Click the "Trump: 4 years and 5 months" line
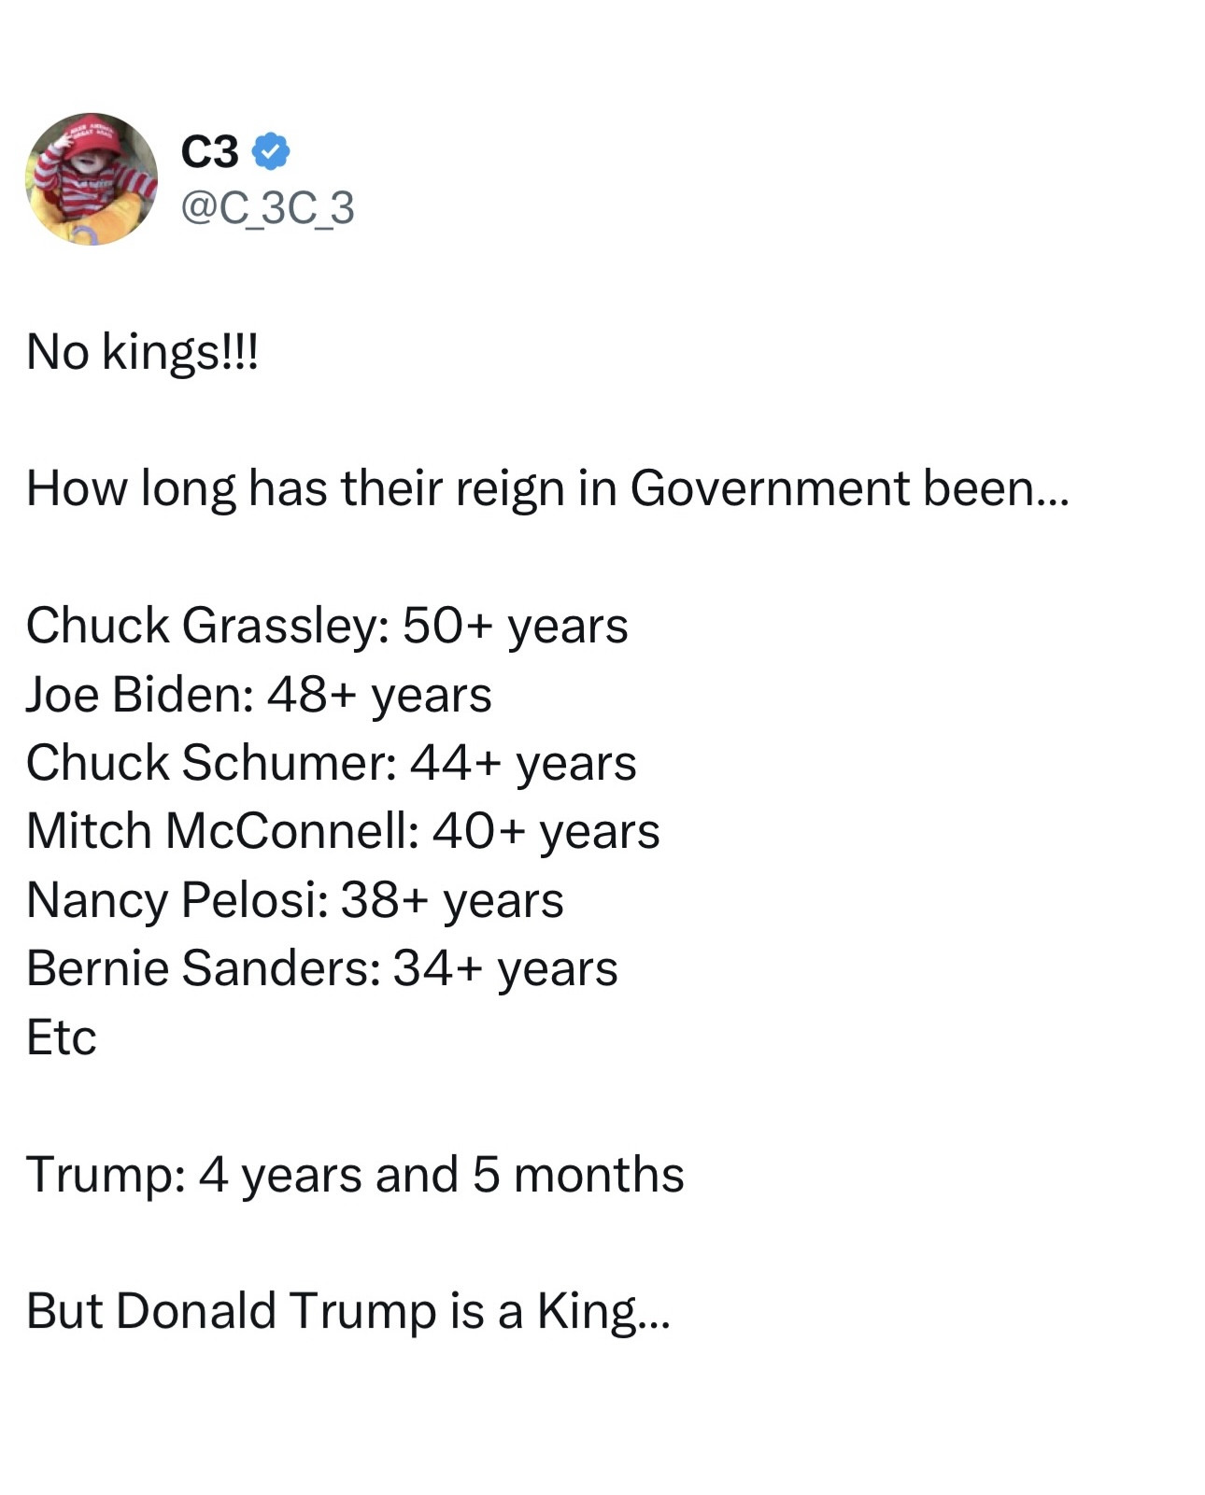Viewport: 1205px width, 1495px height. click(355, 1174)
